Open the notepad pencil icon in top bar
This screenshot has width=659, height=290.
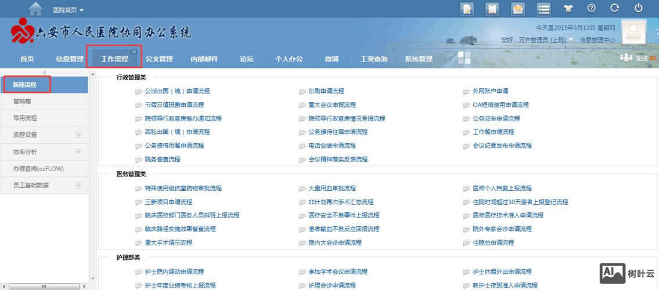pos(467,9)
